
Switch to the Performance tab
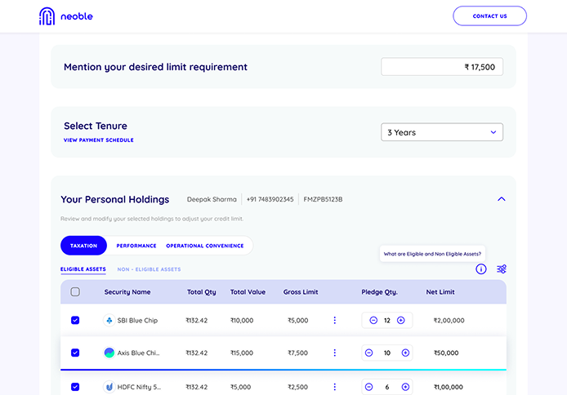click(x=136, y=246)
